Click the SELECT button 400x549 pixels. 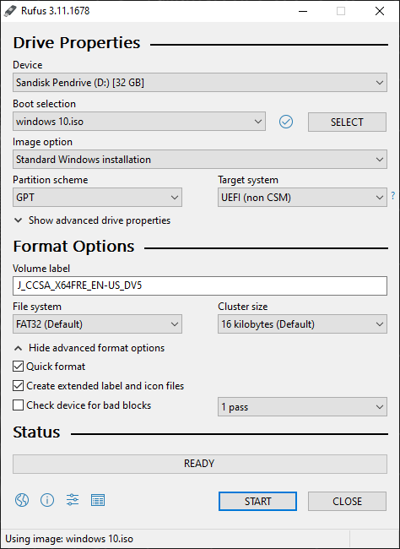(x=347, y=122)
